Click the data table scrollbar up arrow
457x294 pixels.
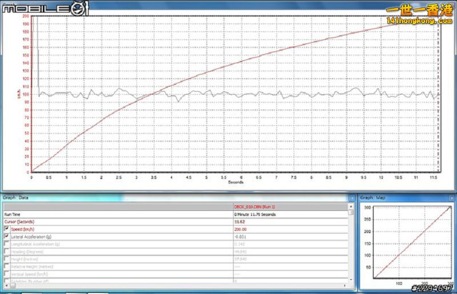pos(351,205)
